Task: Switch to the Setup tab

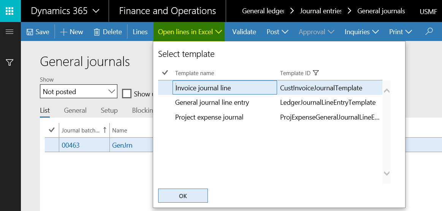Action: 109,110
